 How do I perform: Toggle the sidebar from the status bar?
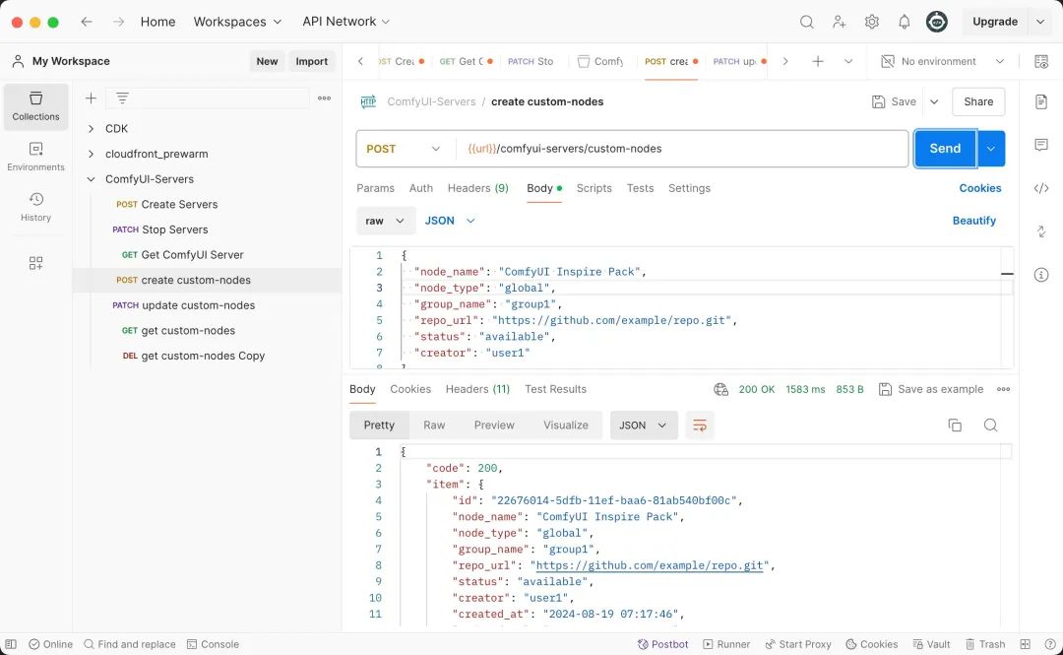11,644
